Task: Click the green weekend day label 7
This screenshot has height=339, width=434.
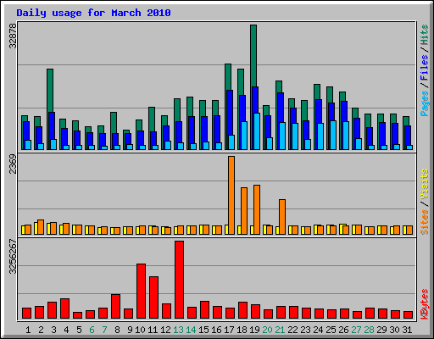Action: coord(104,330)
